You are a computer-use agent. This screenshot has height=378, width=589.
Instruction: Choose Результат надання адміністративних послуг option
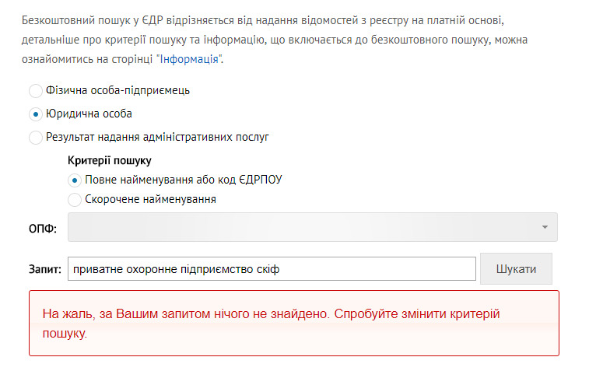pos(36,138)
